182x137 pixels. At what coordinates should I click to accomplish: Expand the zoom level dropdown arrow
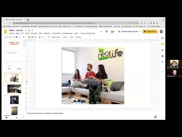tap(26, 37)
